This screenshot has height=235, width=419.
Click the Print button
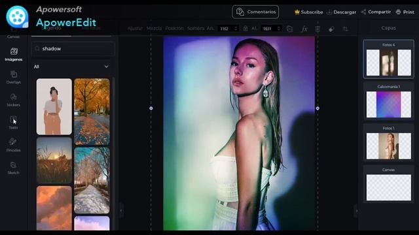click(x=405, y=12)
